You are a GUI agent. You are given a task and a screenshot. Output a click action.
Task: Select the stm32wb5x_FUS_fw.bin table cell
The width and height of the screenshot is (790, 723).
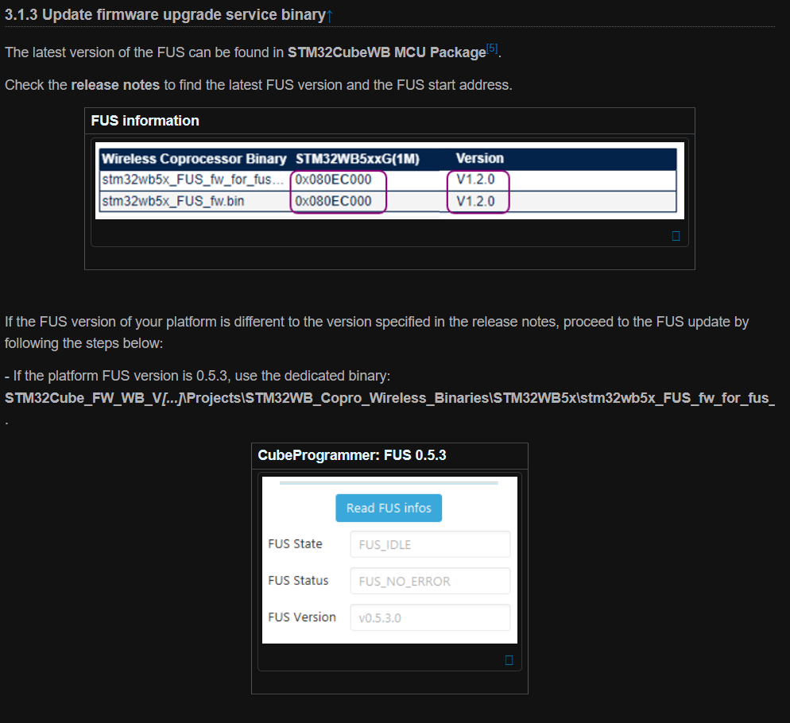(172, 201)
